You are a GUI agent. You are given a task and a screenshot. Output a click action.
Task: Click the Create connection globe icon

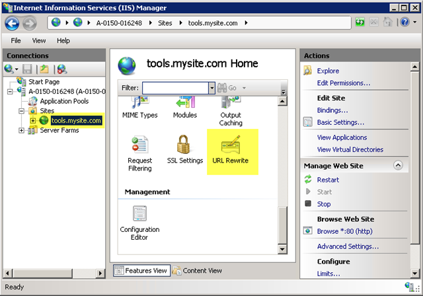pos(9,69)
